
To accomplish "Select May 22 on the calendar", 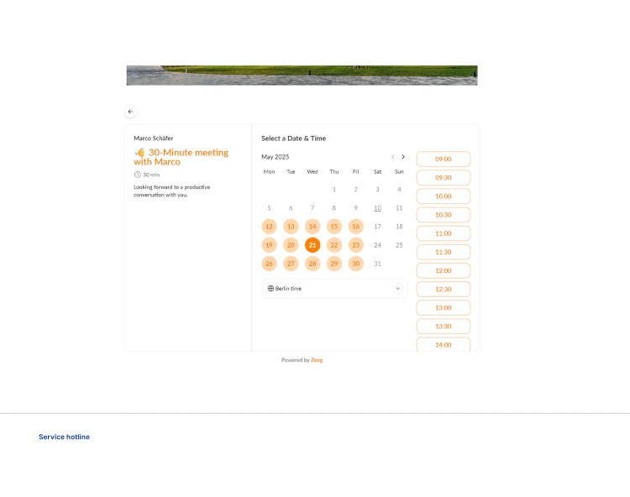I will [334, 245].
